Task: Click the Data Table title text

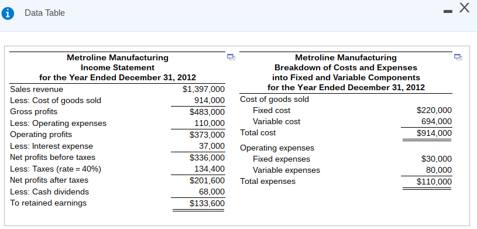Action: click(44, 13)
